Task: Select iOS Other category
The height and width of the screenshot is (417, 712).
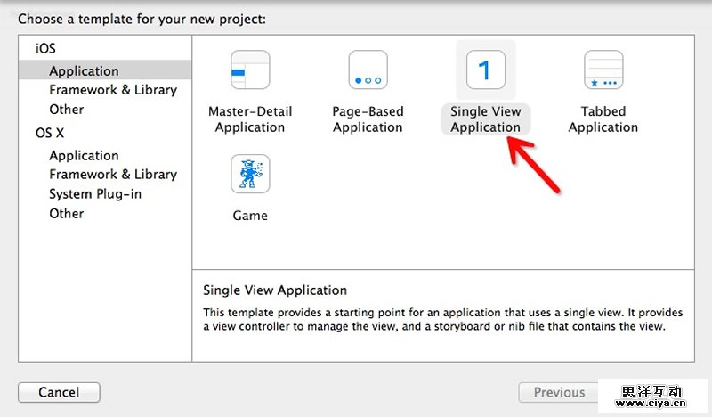Action: pos(67,110)
